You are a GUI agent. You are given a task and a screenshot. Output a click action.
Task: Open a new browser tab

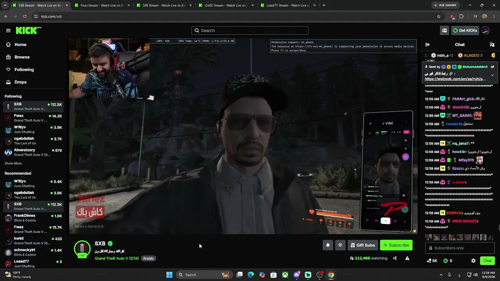(324, 5)
